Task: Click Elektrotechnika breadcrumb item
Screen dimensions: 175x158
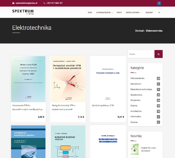Action: (x=154, y=31)
